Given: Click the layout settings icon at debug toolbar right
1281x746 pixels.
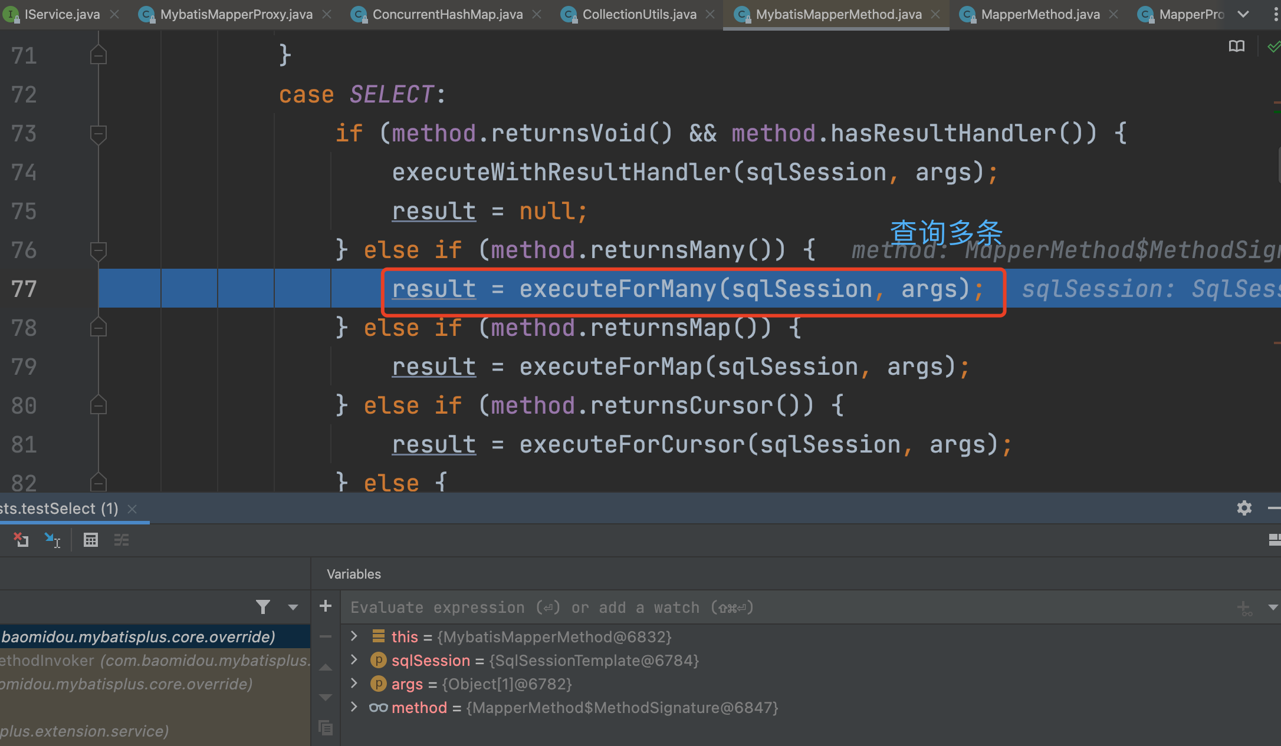Looking at the screenshot, I should (x=1275, y=539).
